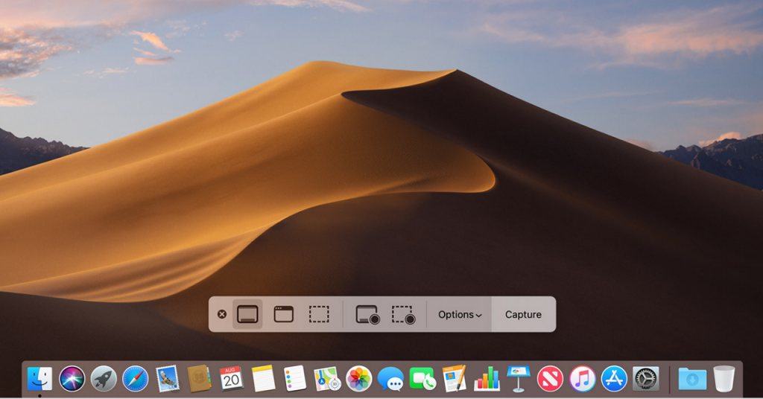Screen dimensions: 763x399
Task: Open App Store icon in Dock
Action: [614, 379]
